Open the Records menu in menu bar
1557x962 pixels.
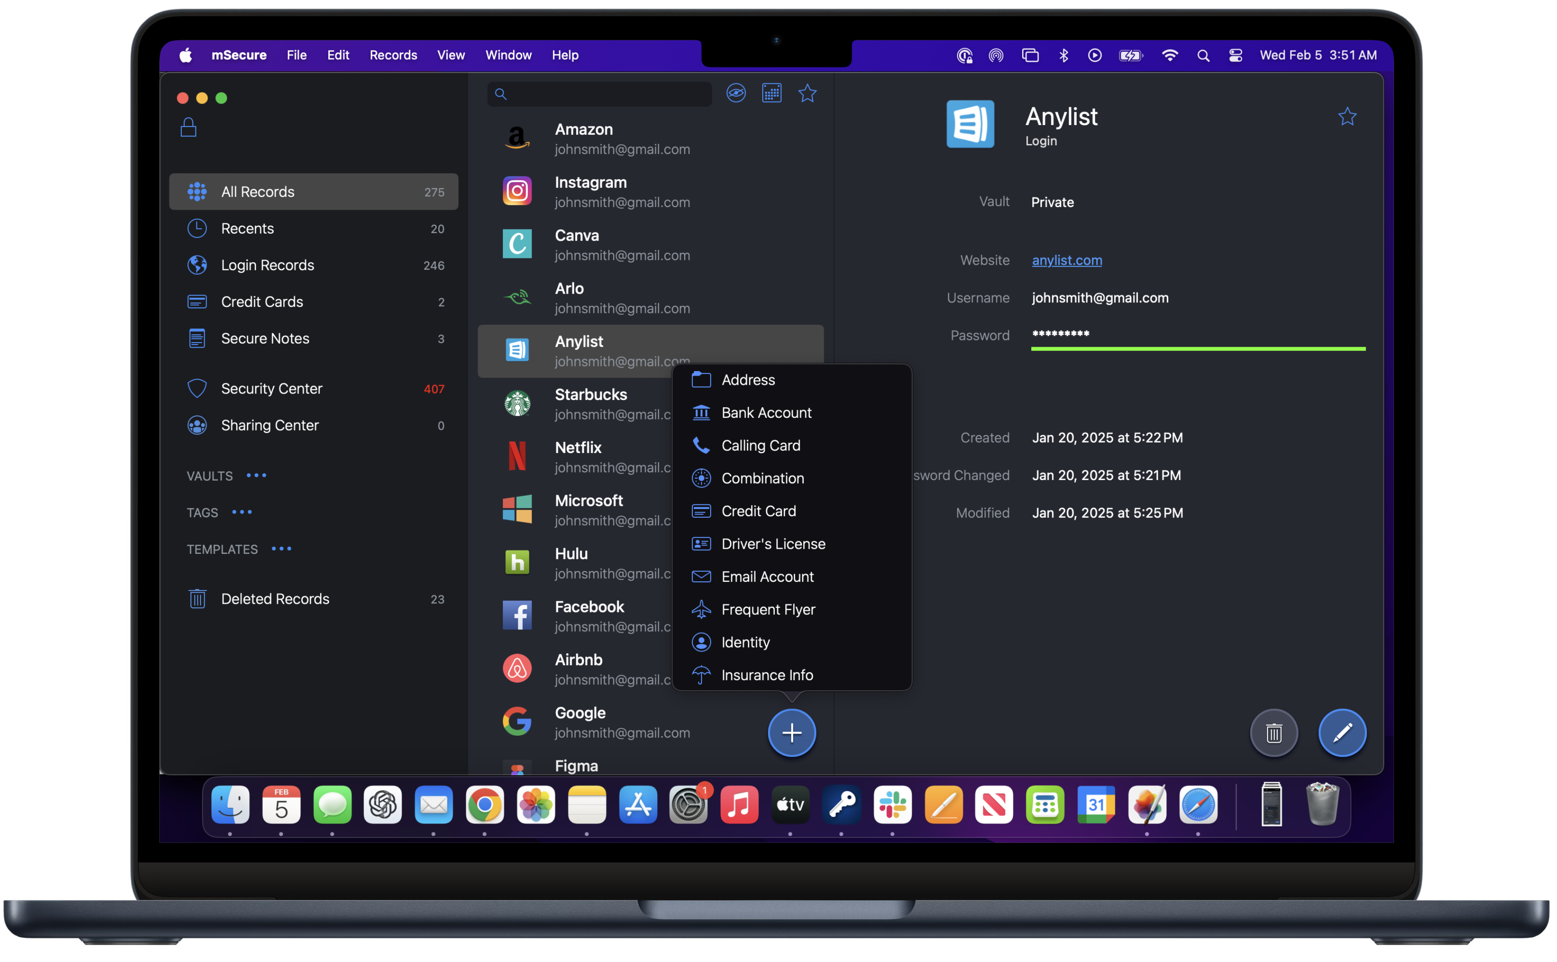click(393, 55)
